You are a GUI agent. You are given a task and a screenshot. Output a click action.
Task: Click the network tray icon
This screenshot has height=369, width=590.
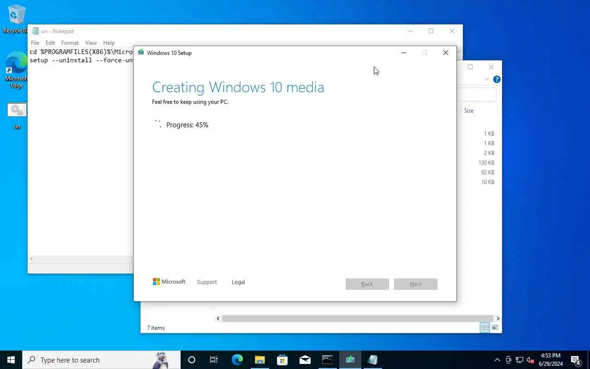point(519,360)
